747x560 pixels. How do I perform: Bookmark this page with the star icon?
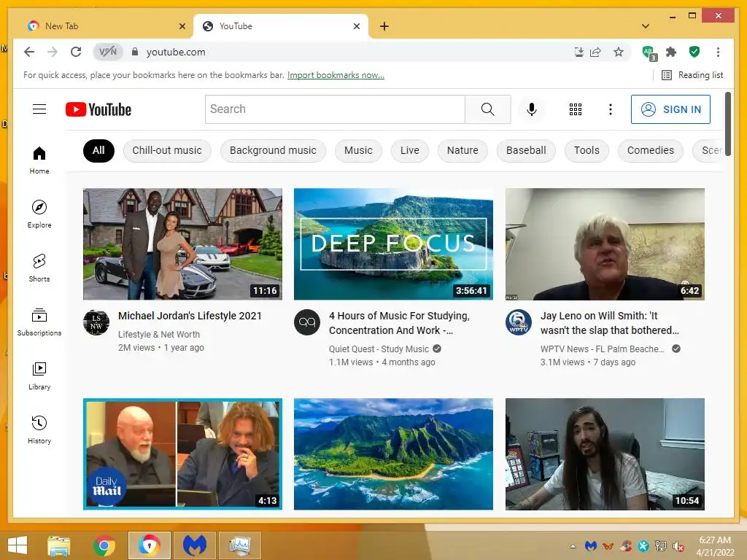tap(619, 52)
